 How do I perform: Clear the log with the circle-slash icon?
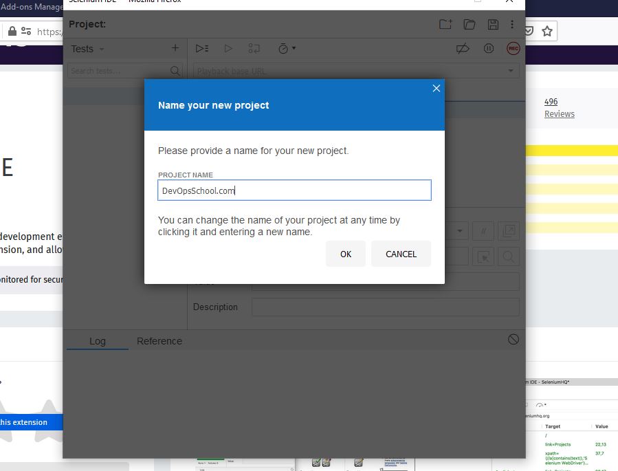(513, 340)
